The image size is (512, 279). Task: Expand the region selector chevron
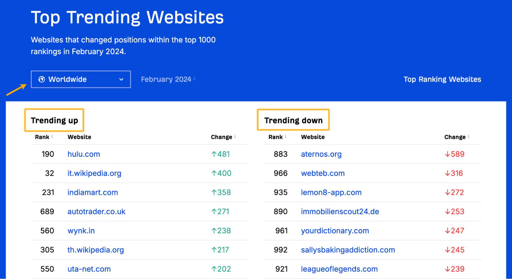coord(121,79)
